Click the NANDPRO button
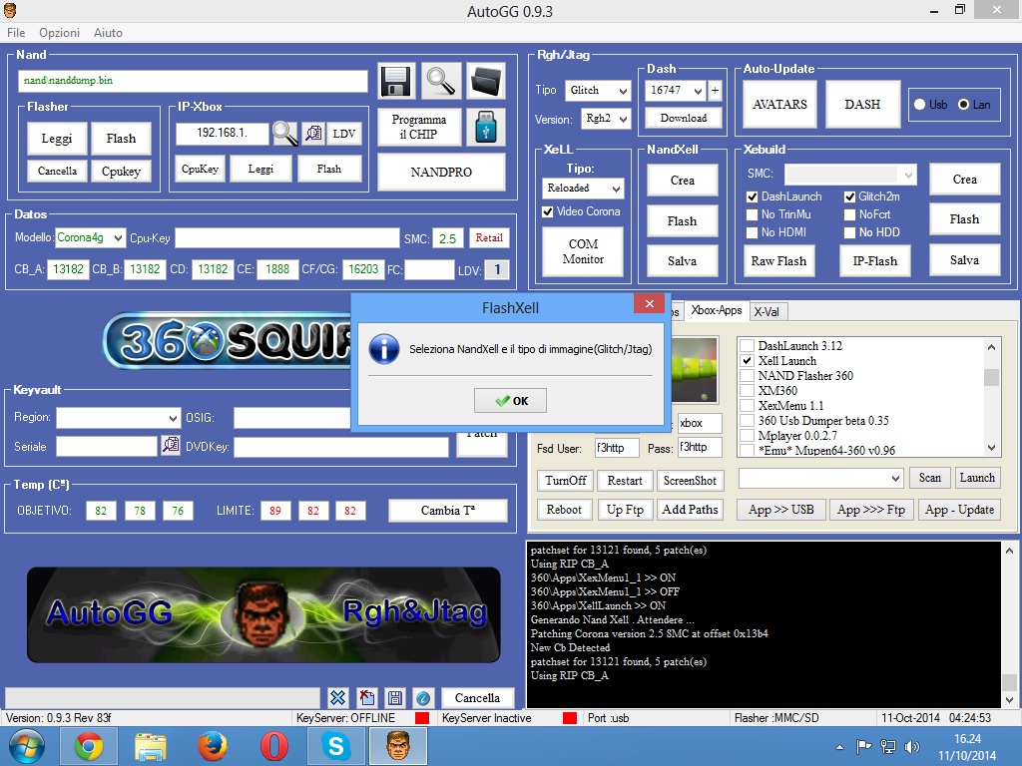This screenshot has width=1022, height=766. 441,172
